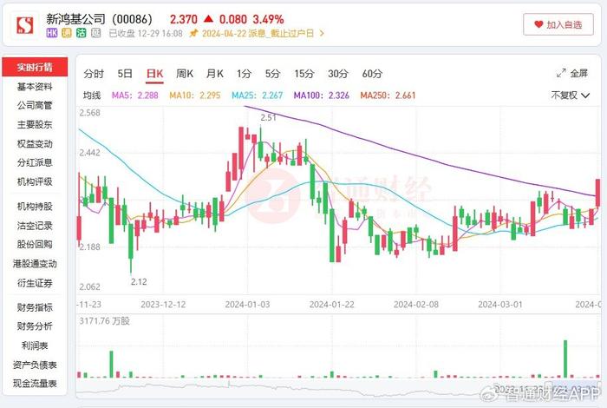
Task: Click the 2024-01-03 date axis label
Action: tap(247, 305)
